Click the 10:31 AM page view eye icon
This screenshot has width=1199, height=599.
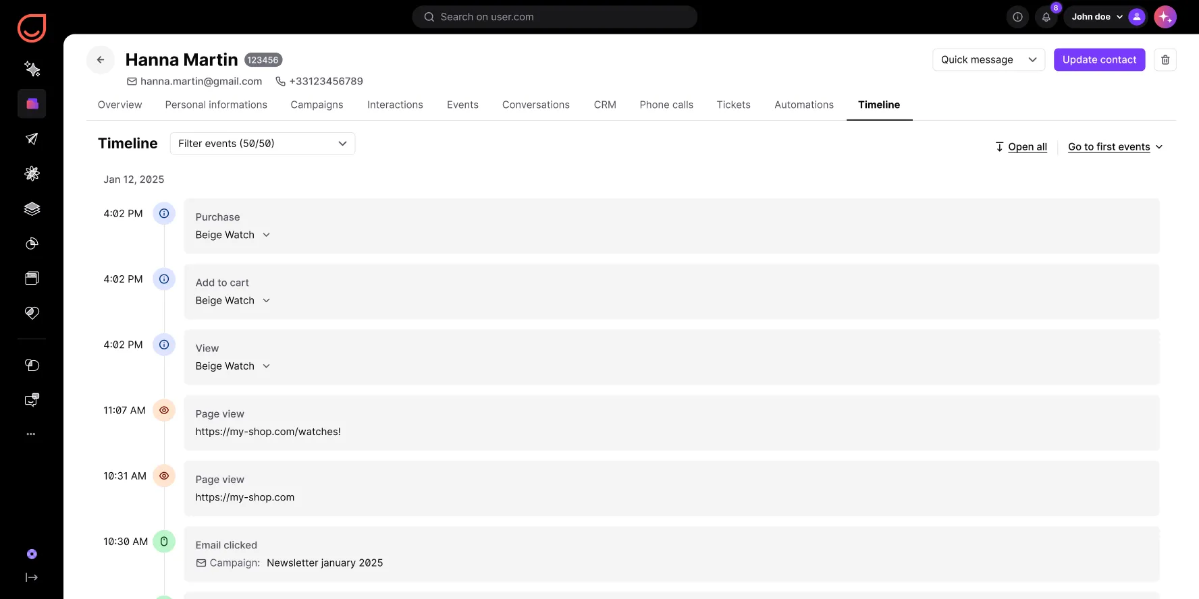164,476
